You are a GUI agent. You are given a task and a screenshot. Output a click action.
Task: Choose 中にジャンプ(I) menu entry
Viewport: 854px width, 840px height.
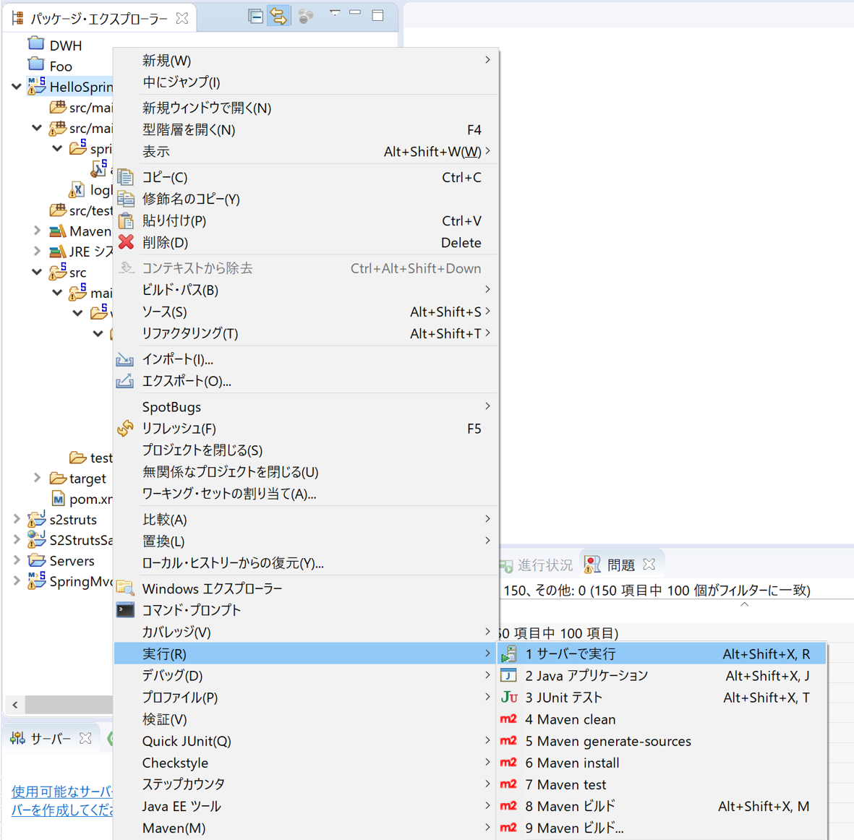(x=306, y=82)
